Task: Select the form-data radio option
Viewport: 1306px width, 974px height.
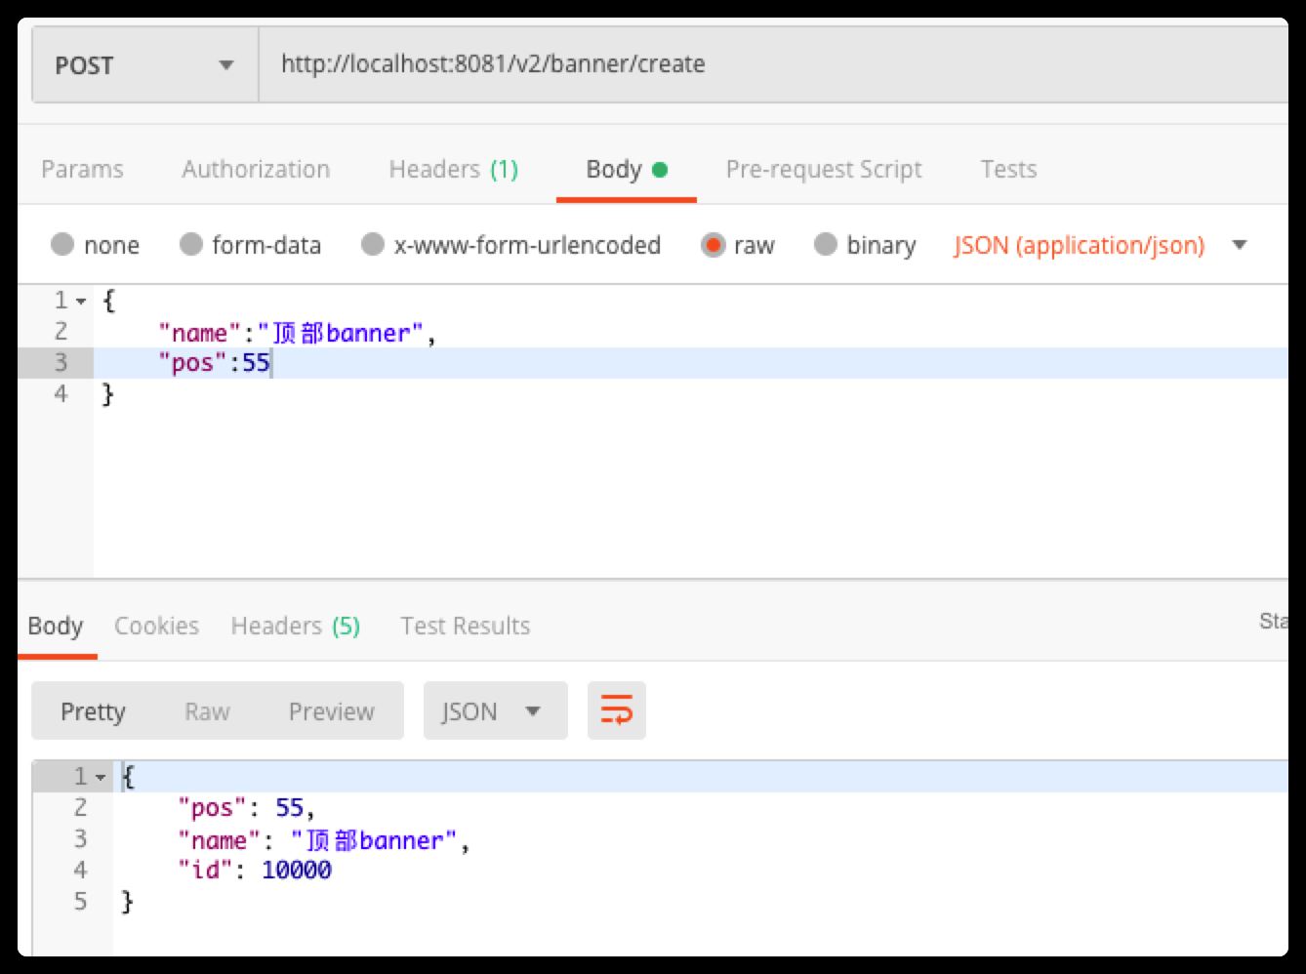Action: [x=191, y=244]
